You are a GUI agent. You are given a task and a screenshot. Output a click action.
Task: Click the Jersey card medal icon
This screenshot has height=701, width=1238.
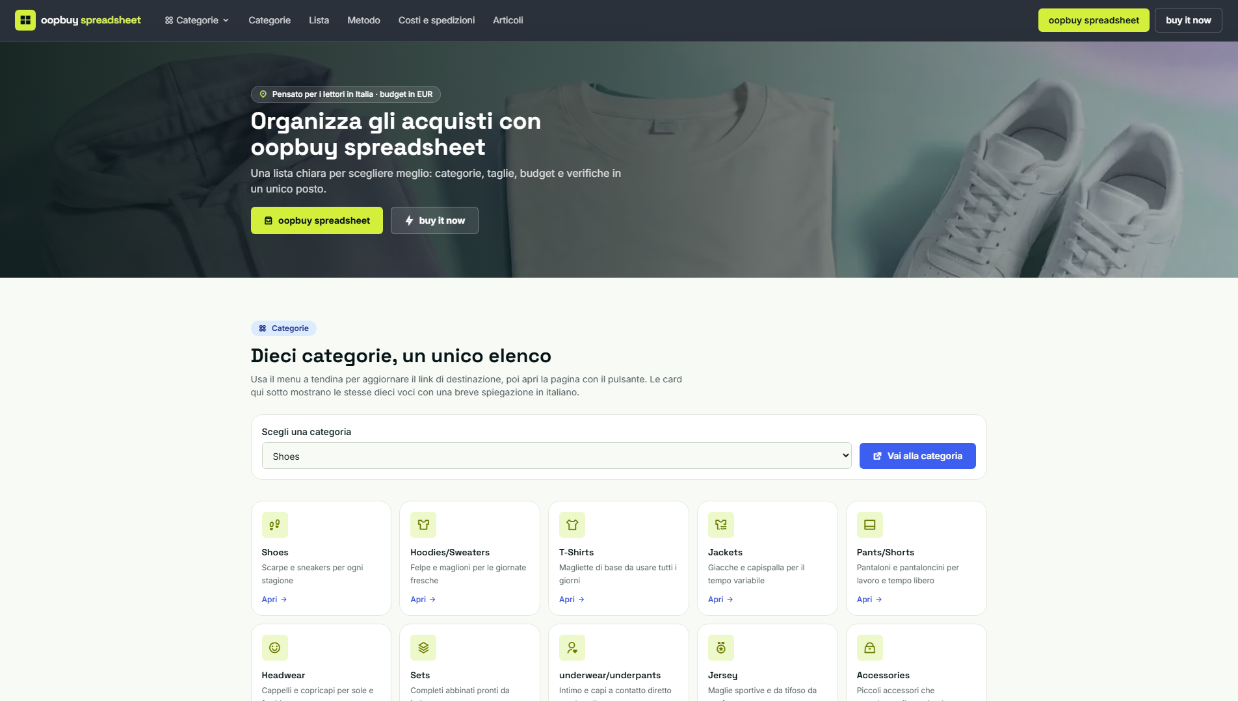[x=721, y=648]
